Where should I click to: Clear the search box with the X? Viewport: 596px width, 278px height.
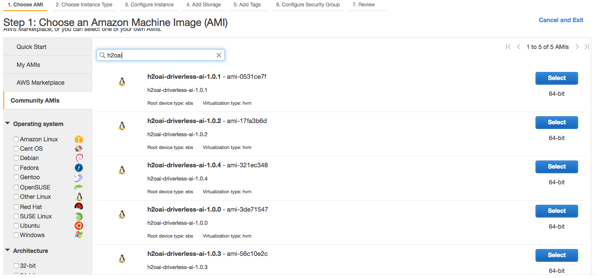pos(219,55)
